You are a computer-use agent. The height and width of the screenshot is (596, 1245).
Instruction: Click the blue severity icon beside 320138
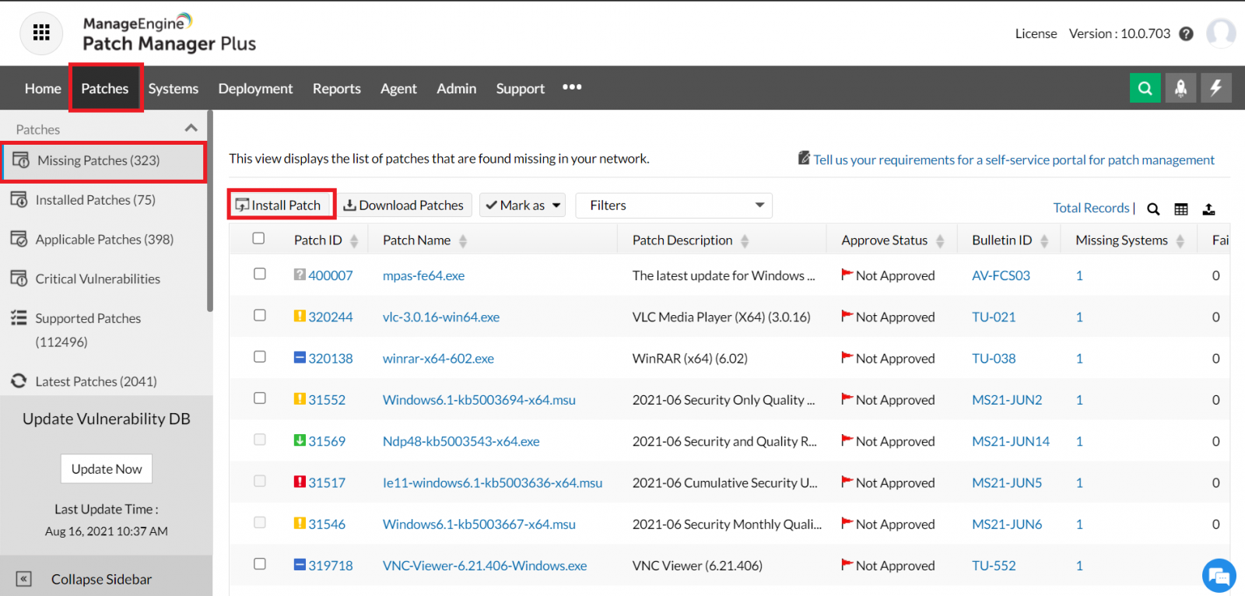point(300,357)
